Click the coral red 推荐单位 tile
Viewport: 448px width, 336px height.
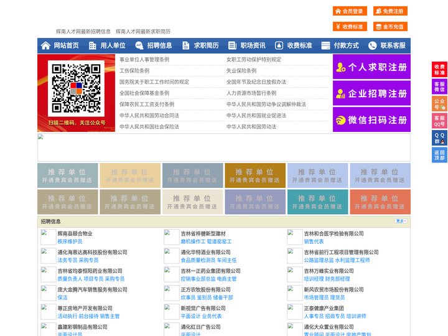(380, 202)
